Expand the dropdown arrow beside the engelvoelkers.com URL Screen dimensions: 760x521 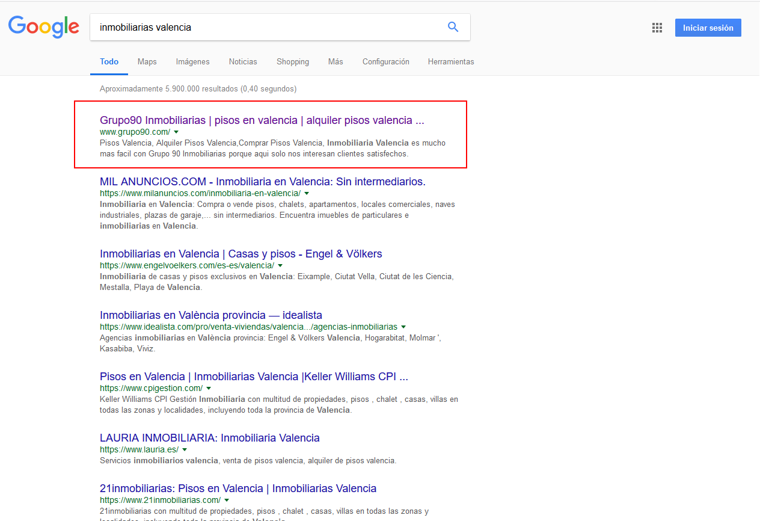[280, 265]
